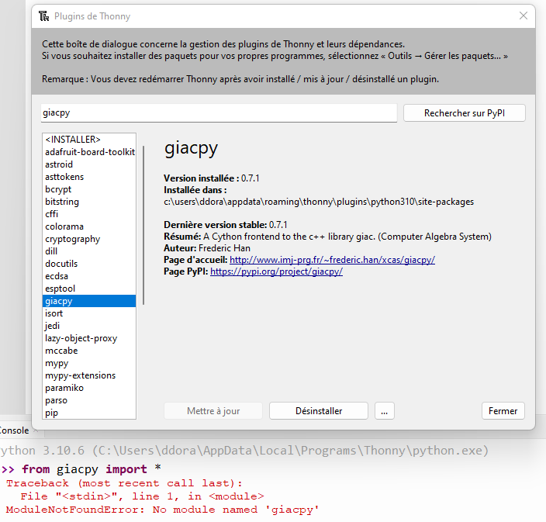Select adafruit-board-toolkit in the list
The width and height of the screenshot is (546, 522).
pyautogui.click(x=88, y=152)
